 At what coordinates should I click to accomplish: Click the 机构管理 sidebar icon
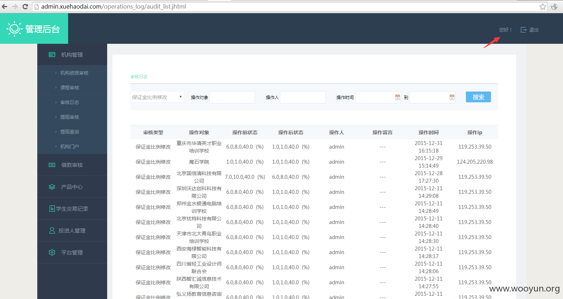tap(52, 55)
